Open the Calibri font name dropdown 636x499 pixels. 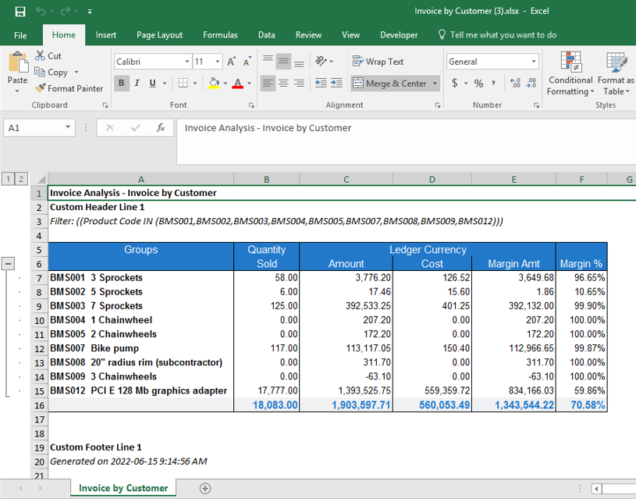point(187,62)
